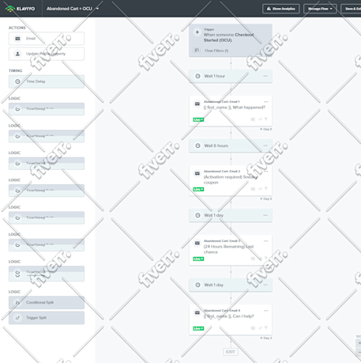This screenshot has height=363, width=361.
Task: Select the 'Can I help?' subject of Email 4
Action: [x=229, y=316]
